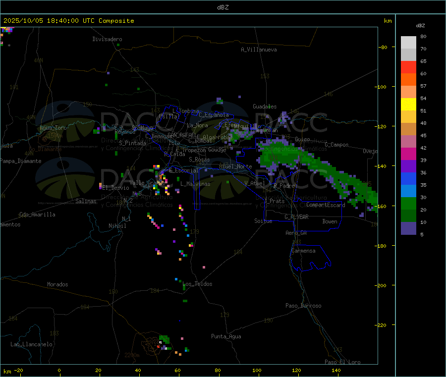
Task: Click the Atuel_Norte map label
Action: (235, 166)
